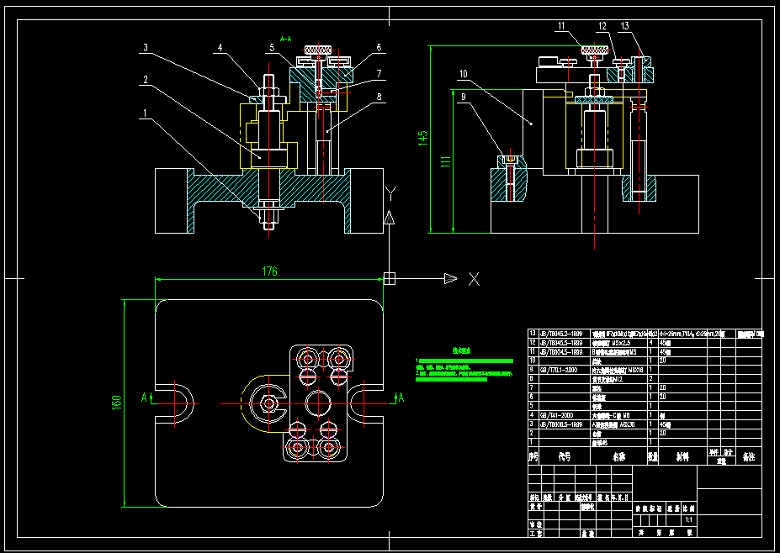Select part callout number 4 in section view
The width and height of the screenshot is (780, 553).
pos(220,48)
